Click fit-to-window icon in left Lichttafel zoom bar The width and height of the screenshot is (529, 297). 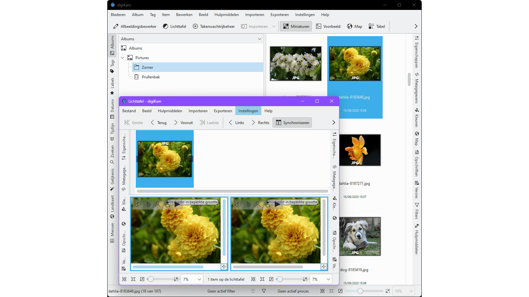click(x=124, y=279)
